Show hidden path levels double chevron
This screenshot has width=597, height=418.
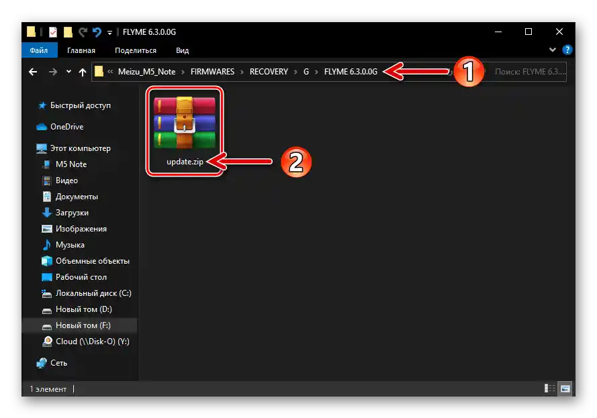(x=110, y=72)
